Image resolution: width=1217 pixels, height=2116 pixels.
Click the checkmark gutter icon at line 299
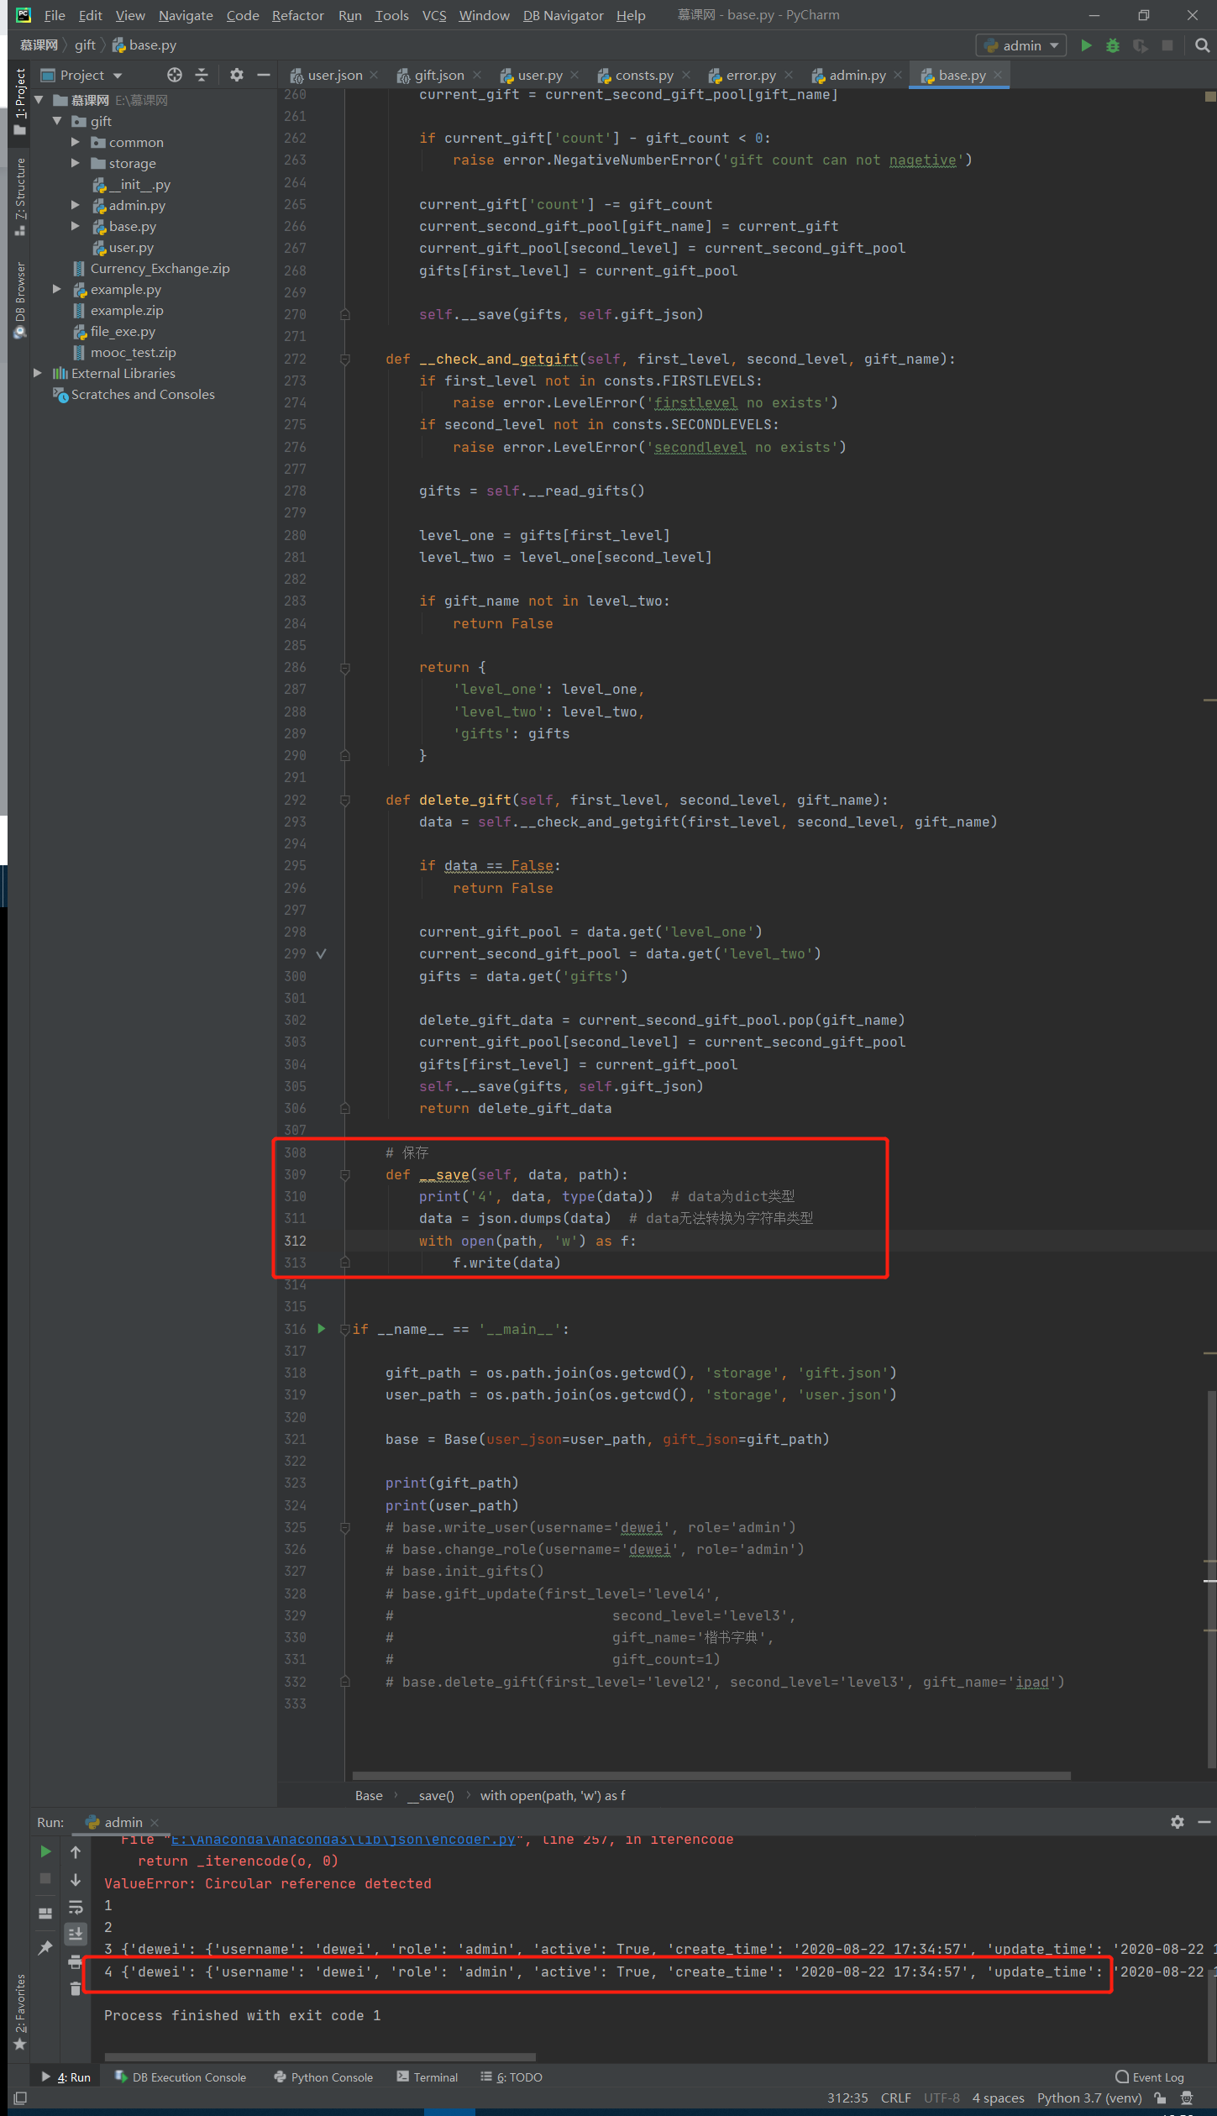point(321,954)
